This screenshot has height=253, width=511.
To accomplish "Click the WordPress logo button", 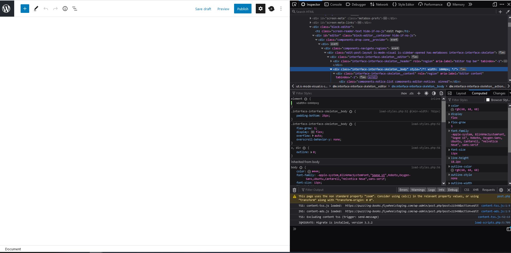I will [7, 9].
